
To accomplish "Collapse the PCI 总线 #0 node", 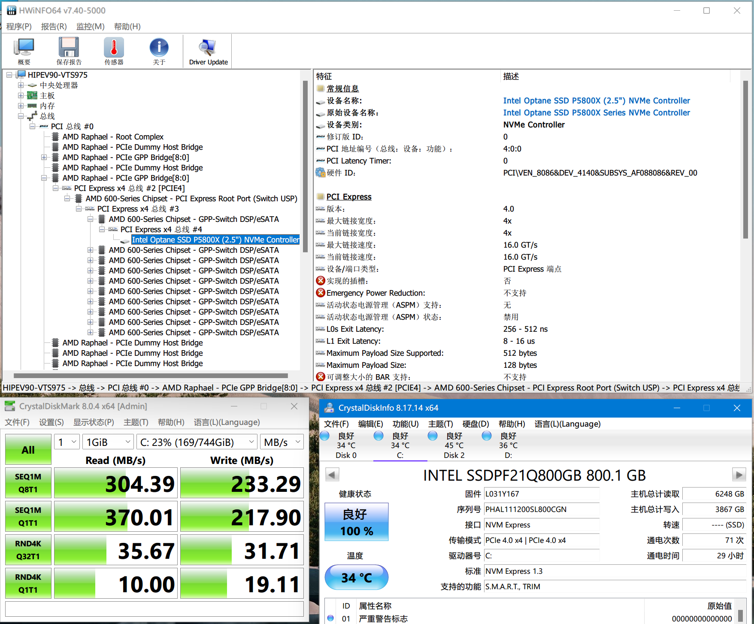I will [32, 127].
